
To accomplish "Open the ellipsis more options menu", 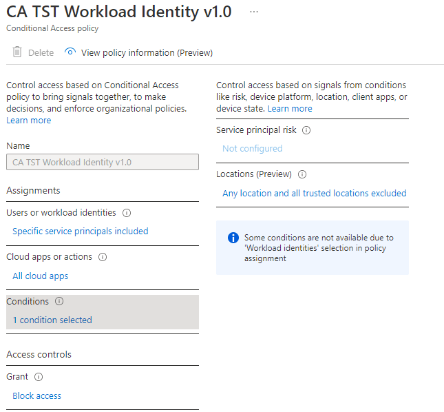I will [x=254, y=12].
